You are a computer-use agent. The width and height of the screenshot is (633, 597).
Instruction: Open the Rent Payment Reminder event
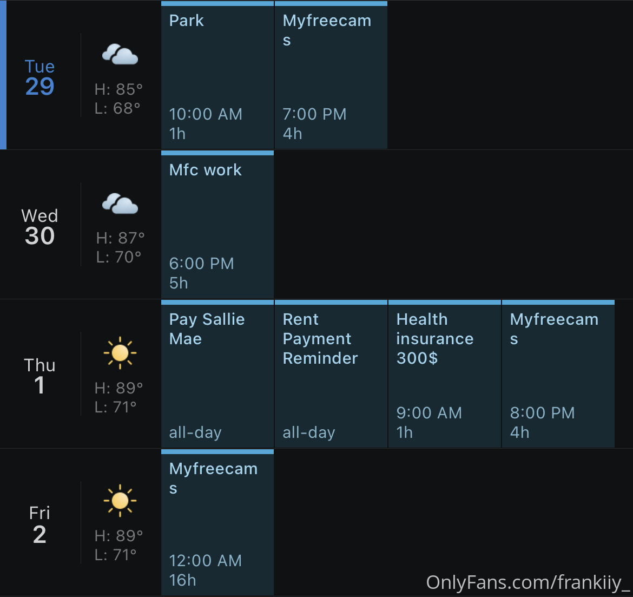(331, 373)
